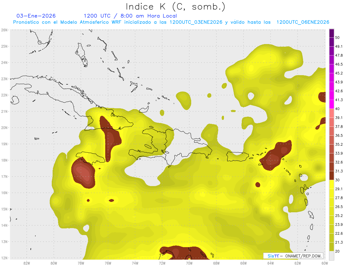Click the '27.8' color bar label
The height and width of the screenshot is (267, 345).
(339, 198)
